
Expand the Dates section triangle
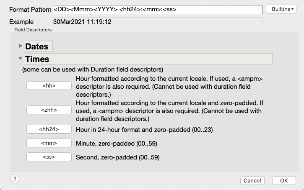click(21, 46)
